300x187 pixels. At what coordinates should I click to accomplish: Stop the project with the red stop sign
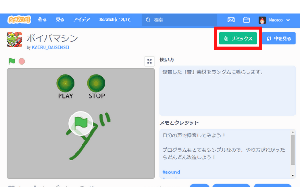[22, 61]
